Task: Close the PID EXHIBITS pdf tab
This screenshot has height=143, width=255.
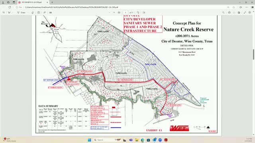Action: click(x=47, y=2)
